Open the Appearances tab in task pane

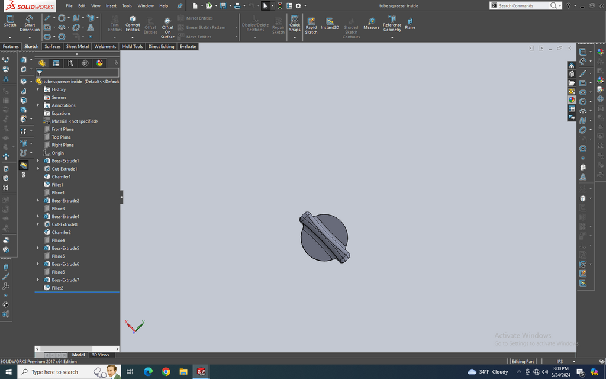572,99
